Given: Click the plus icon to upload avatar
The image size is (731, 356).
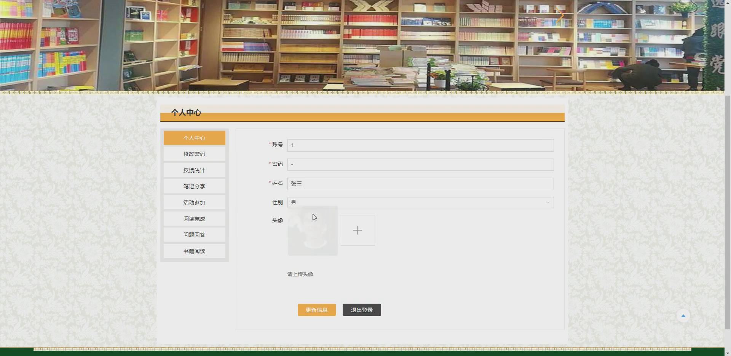Looking at the screenshot, I should coord(357,230).
